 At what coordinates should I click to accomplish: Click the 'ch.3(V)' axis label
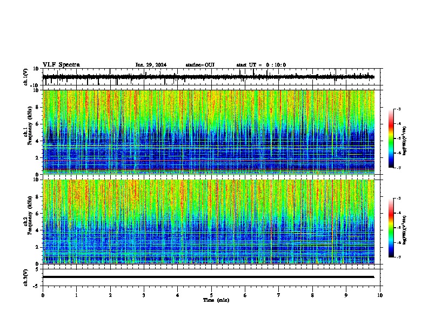(26, 277)
